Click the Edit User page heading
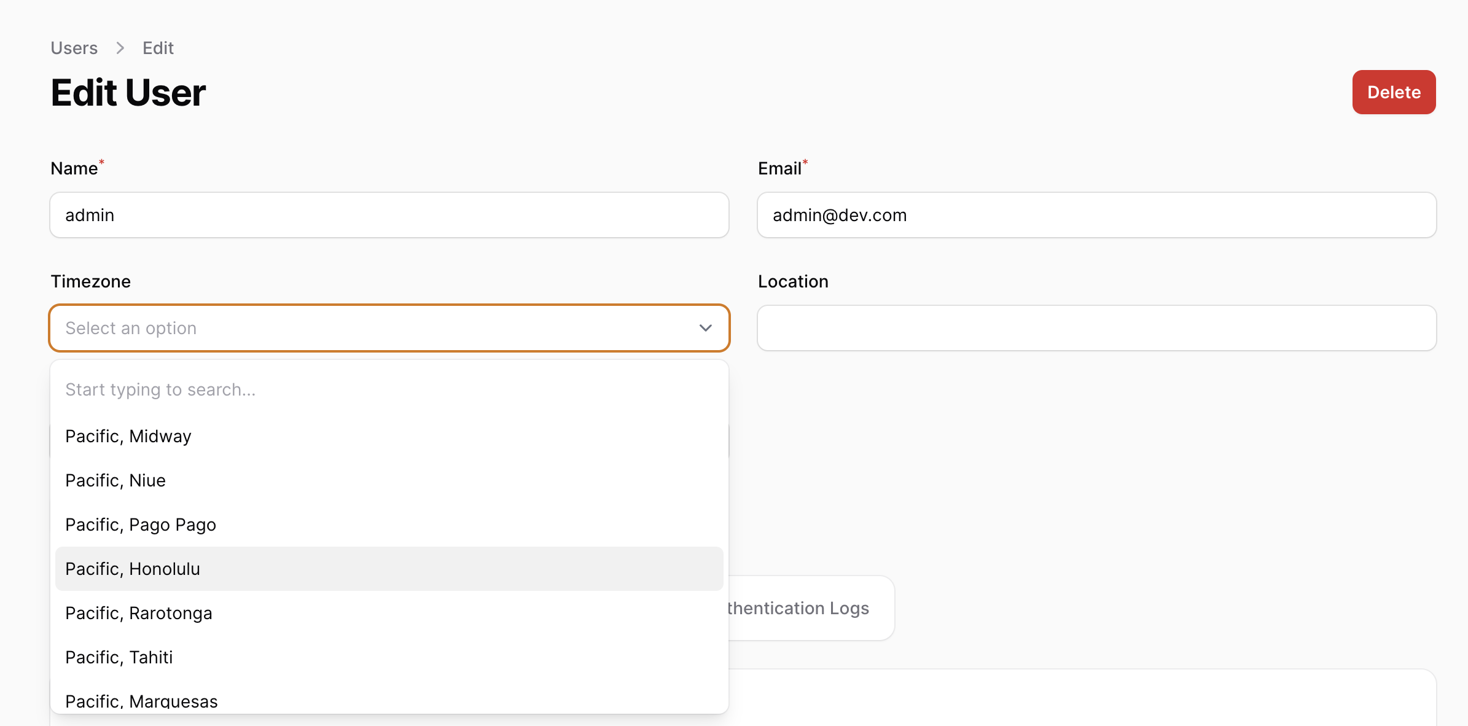This screenshot has height=726, width=1468. tap(128, 93)
